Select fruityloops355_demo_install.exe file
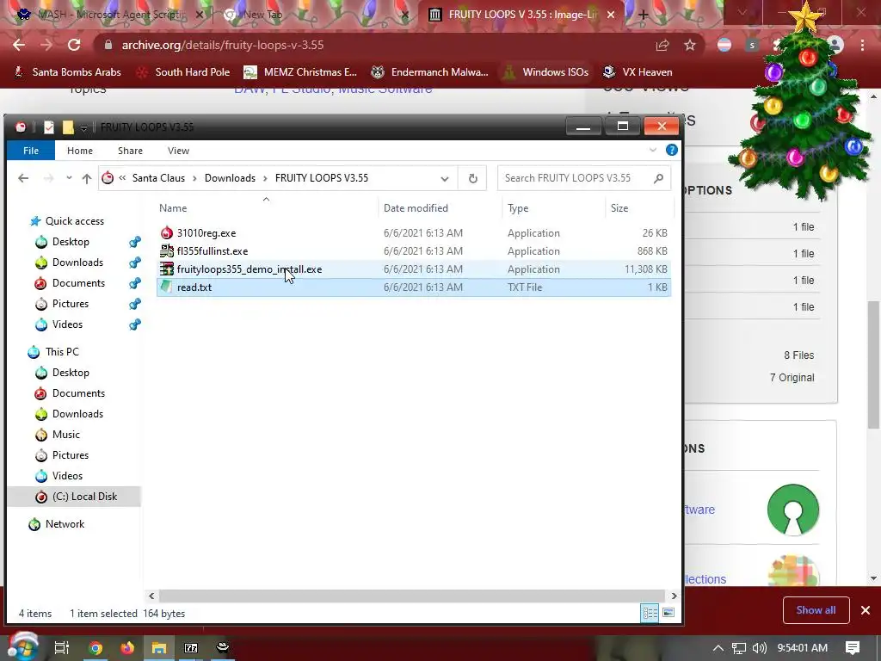 [x=249, y=269]
